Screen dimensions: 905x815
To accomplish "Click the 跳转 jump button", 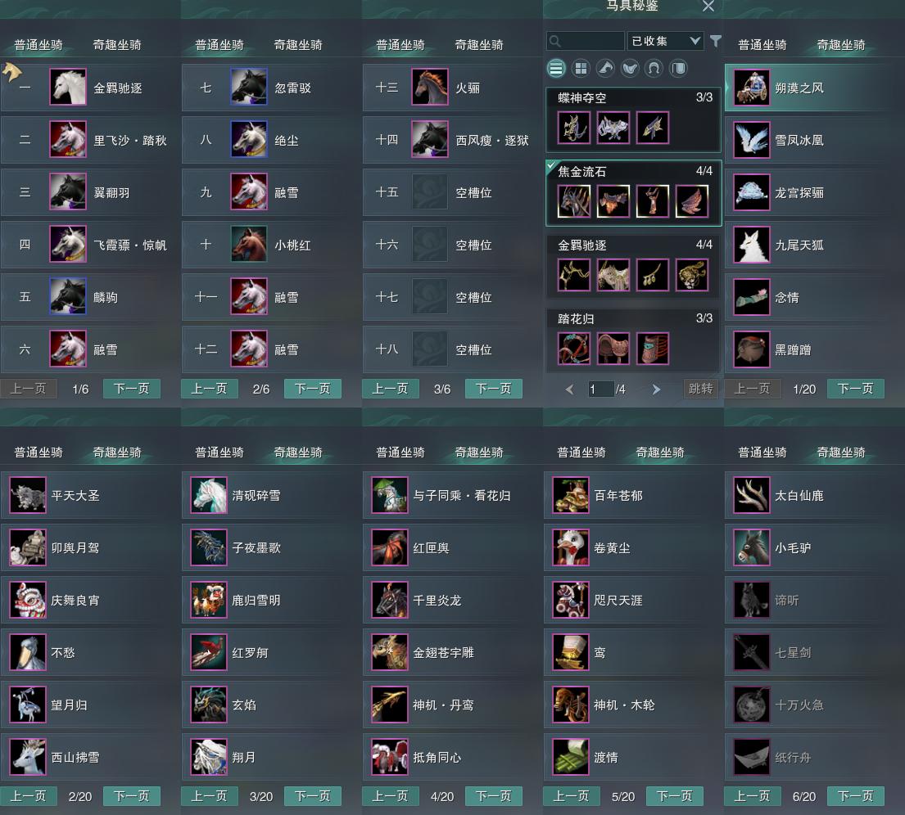I will click(x=701, y=389).
